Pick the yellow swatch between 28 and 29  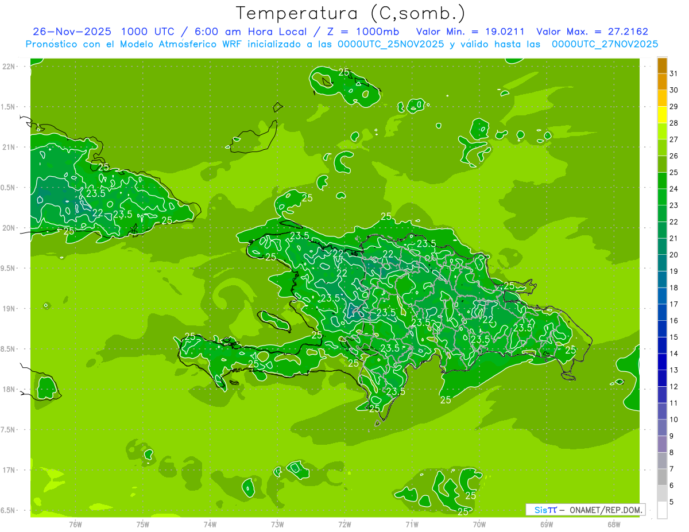point(662,115)
